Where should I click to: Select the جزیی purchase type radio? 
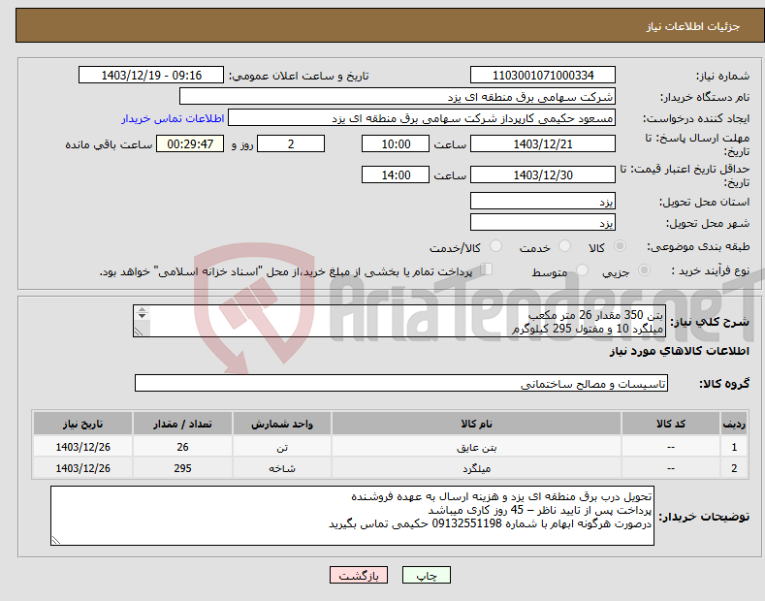[x=644, y=270]
